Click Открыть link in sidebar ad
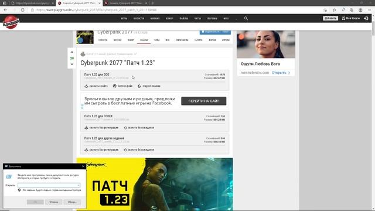The width and height of the screenshot is (375, 211). pyautogui.click(x=281, y=73)
